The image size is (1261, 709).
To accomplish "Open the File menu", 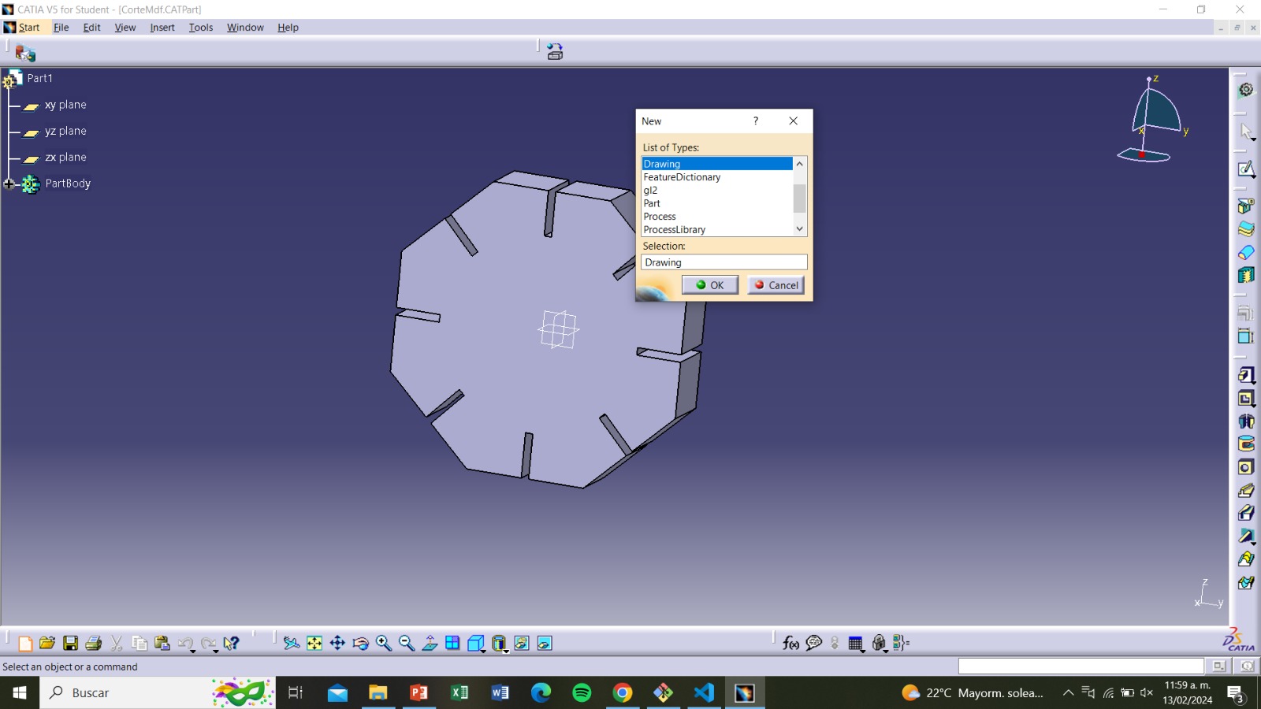I will [x=61, y=28].
